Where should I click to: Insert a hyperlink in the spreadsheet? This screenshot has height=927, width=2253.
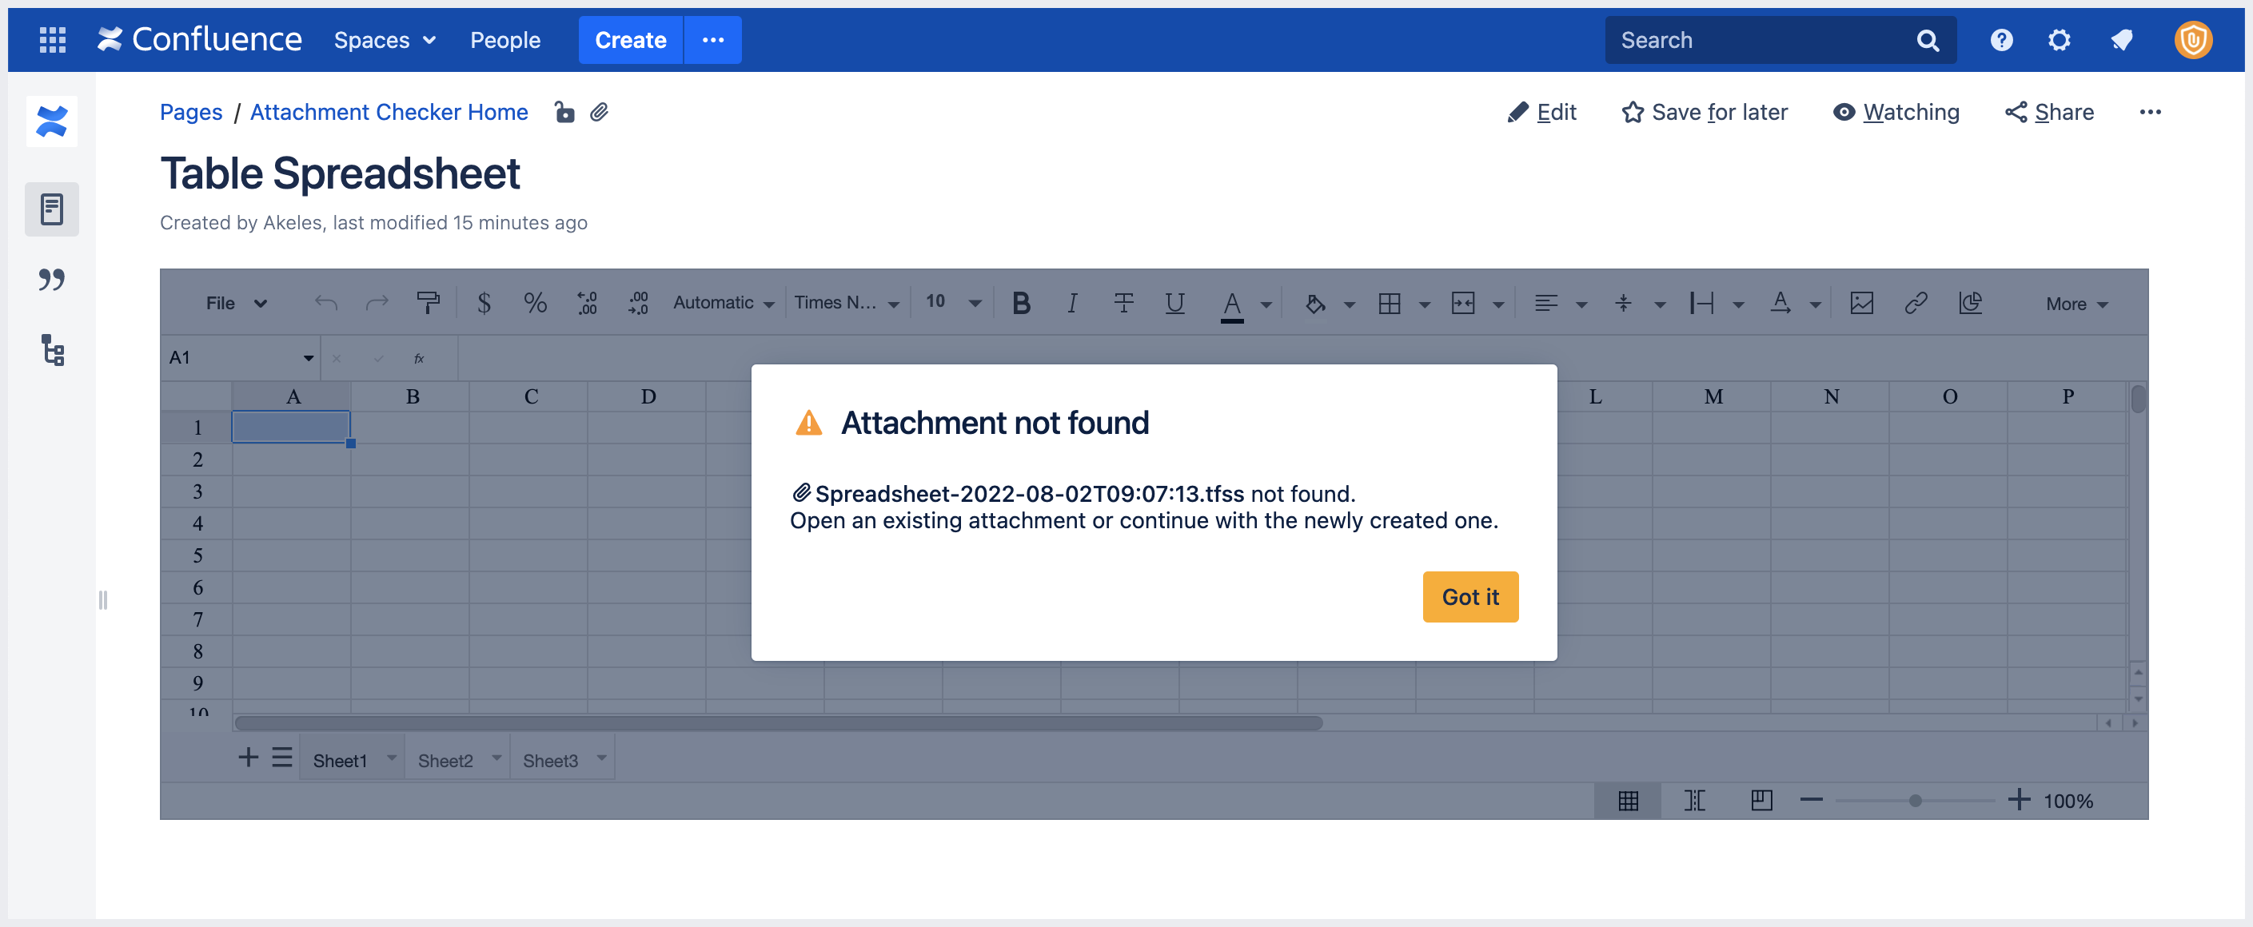1916,303
